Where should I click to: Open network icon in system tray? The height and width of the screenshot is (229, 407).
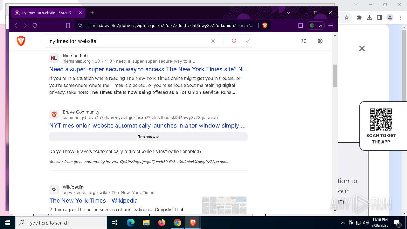point(358,223)
